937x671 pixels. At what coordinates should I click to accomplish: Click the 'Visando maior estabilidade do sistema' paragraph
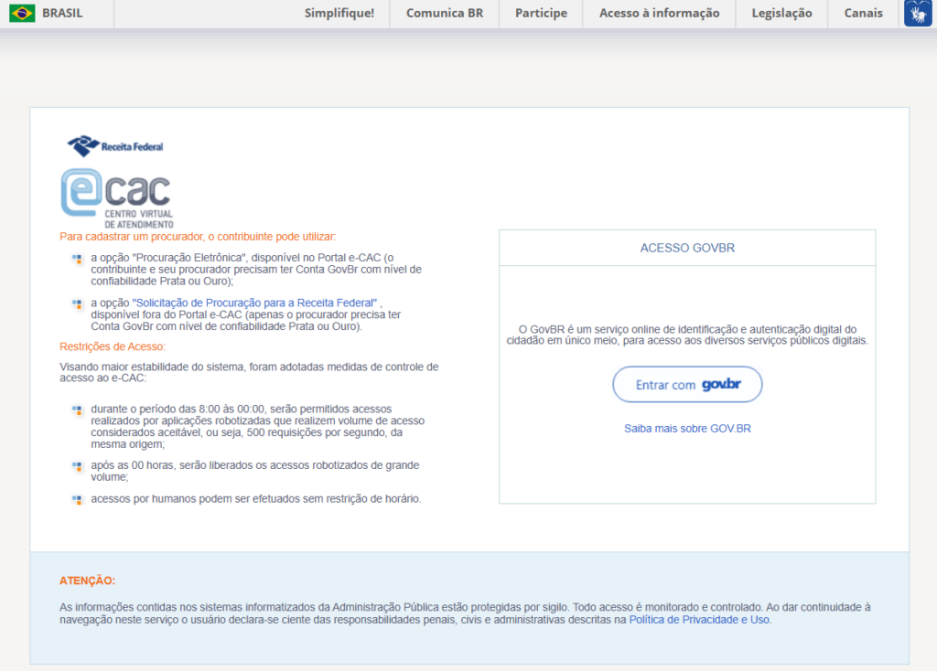point(249,372)
